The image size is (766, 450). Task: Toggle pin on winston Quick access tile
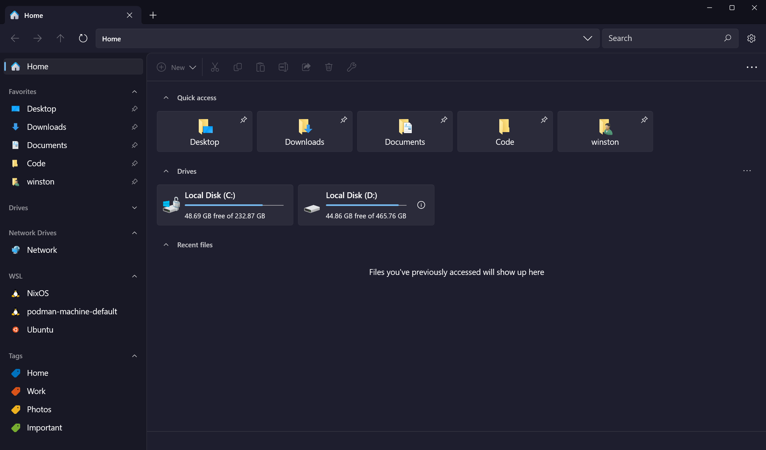point(644,120)
